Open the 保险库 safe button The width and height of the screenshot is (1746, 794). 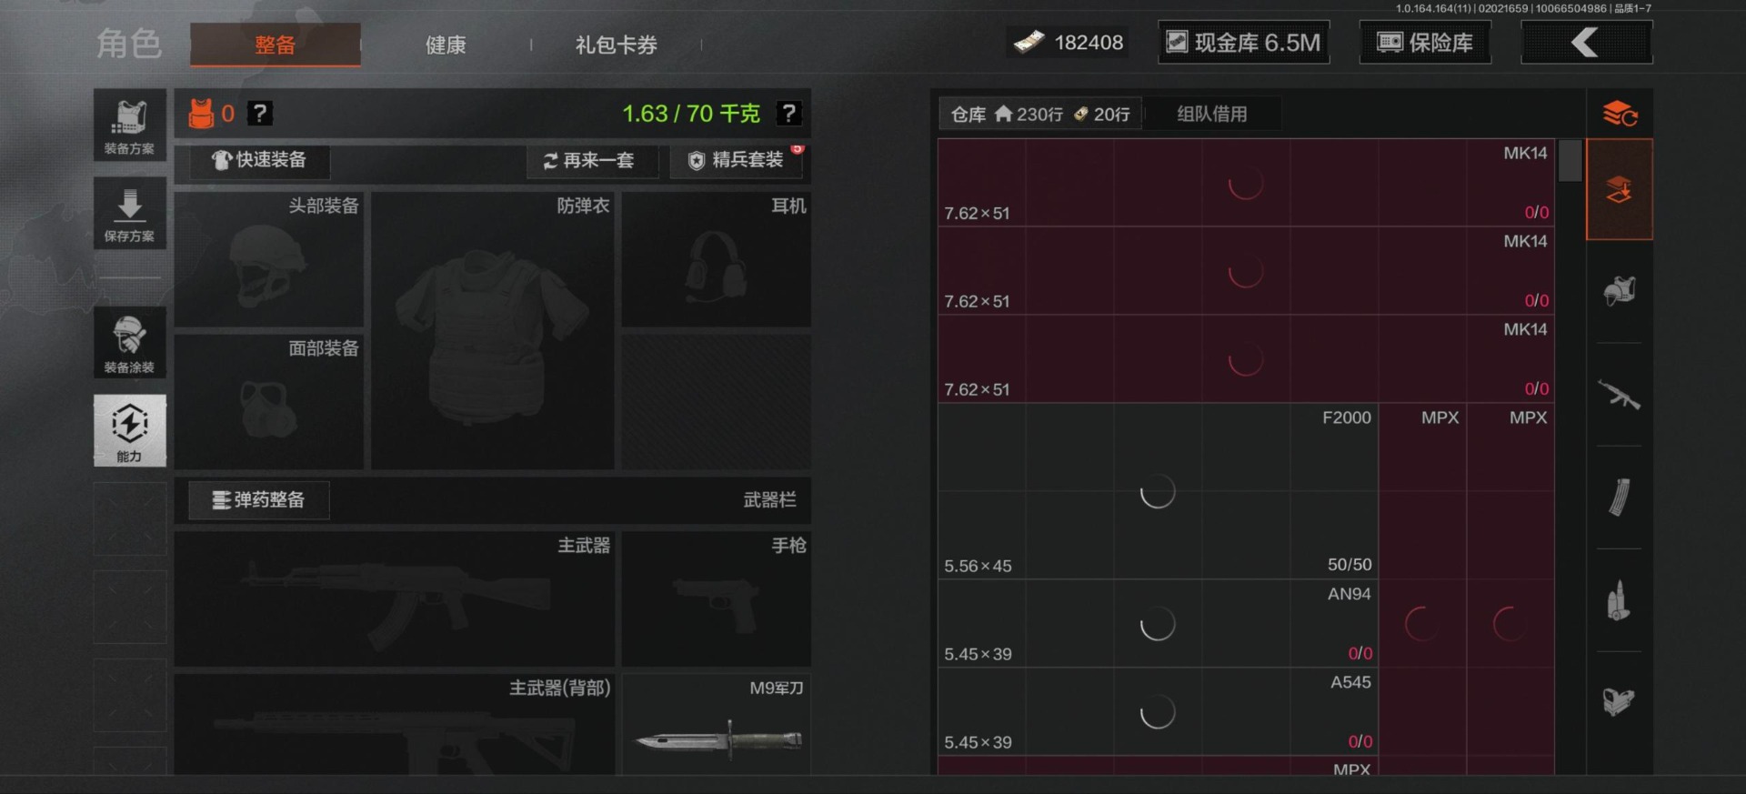pos(1425,43)
